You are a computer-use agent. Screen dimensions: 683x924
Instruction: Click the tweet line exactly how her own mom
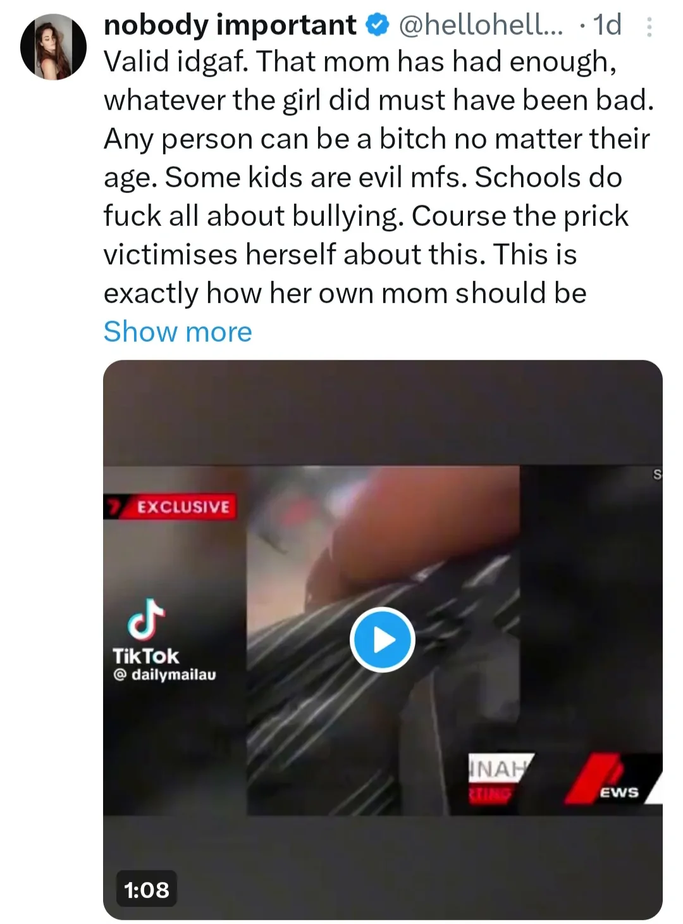(345, 294)
